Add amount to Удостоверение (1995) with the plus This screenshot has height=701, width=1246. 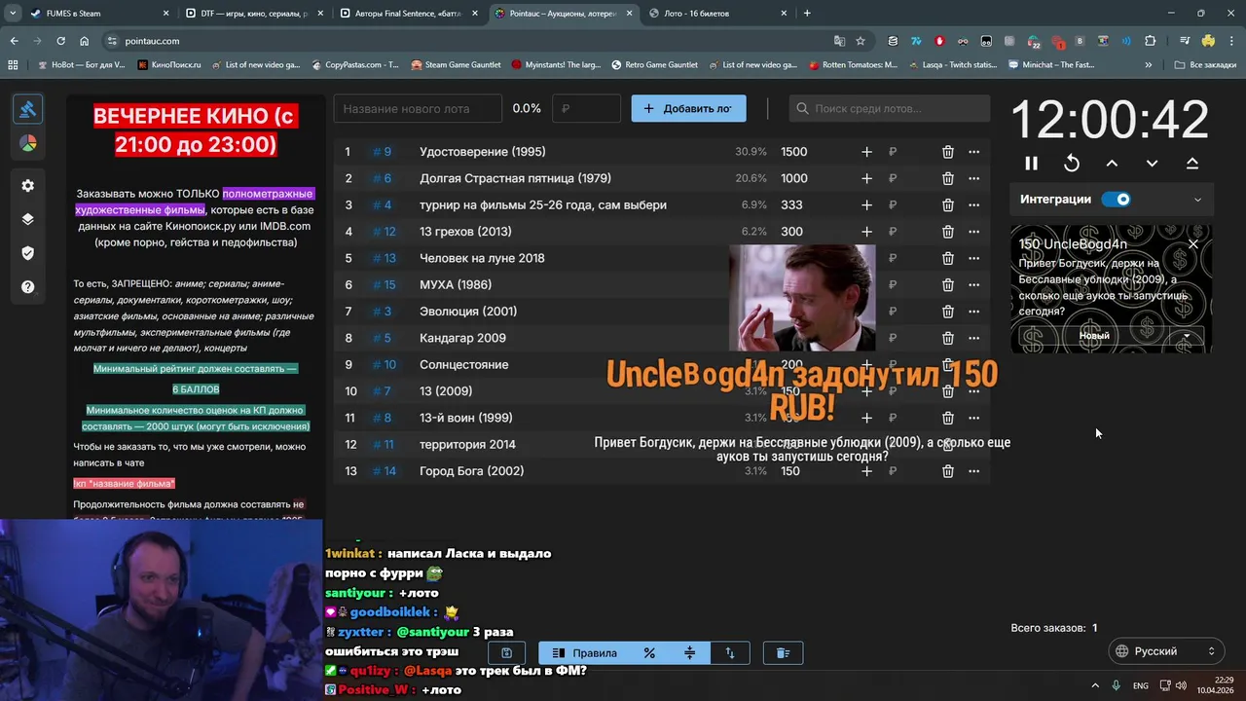coord(866,152)
